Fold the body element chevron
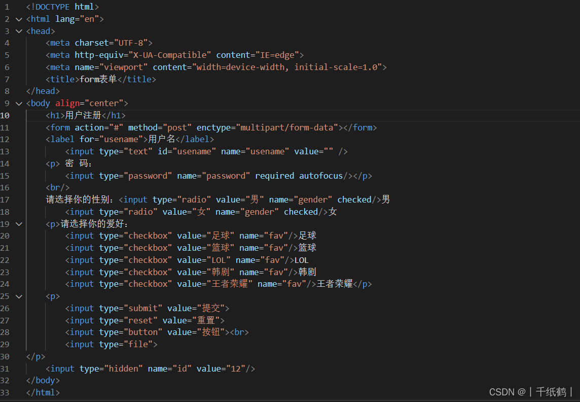This screenshot has width=580, height=402. point(19,103)
